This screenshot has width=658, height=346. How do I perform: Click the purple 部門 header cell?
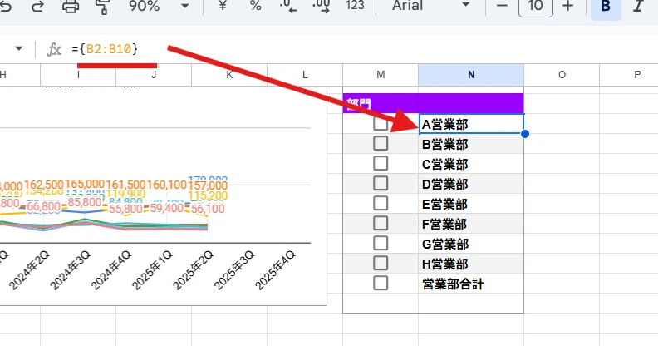click(433, 103)
